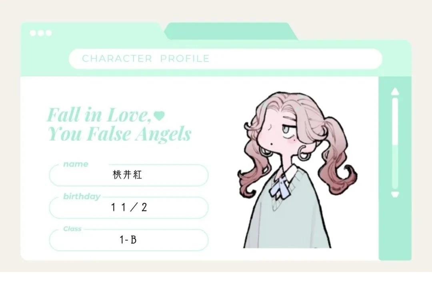This screenshot has width=432, height=284.
Task: Click the pink-haired character portrait
Action: (297, 170)
